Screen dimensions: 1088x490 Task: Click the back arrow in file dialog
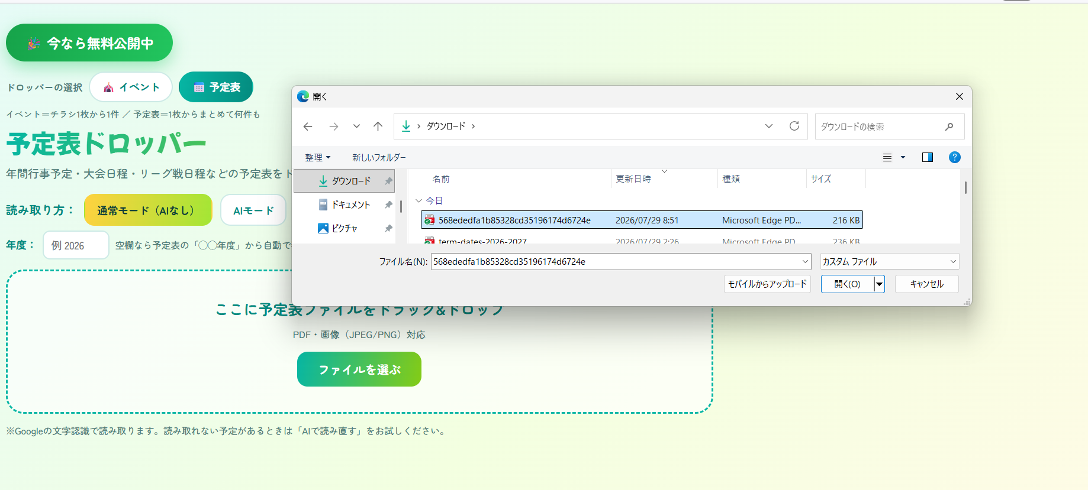(x=308, y=126)
